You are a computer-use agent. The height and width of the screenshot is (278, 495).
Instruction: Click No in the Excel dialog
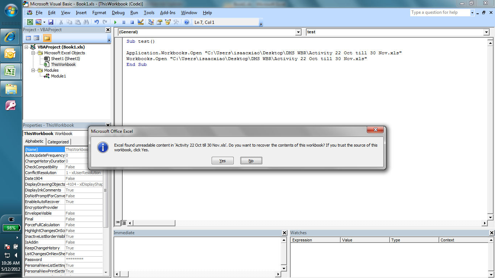tap(251, 161)
